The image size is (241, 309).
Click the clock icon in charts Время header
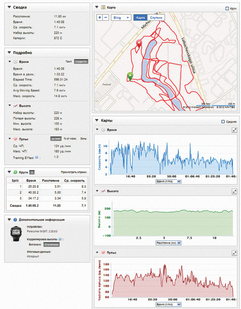coord(103,130)
